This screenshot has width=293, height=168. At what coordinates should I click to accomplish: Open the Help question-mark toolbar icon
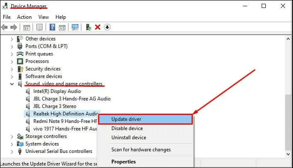tap(52, 27)
